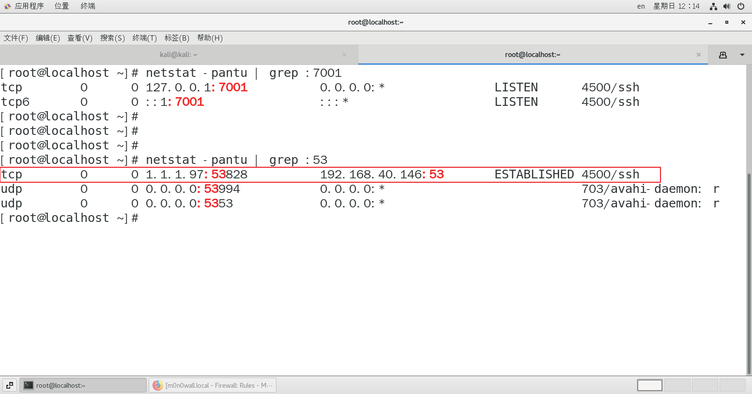Open the clock showing 星期日 12:14

(x=676, y=6)
